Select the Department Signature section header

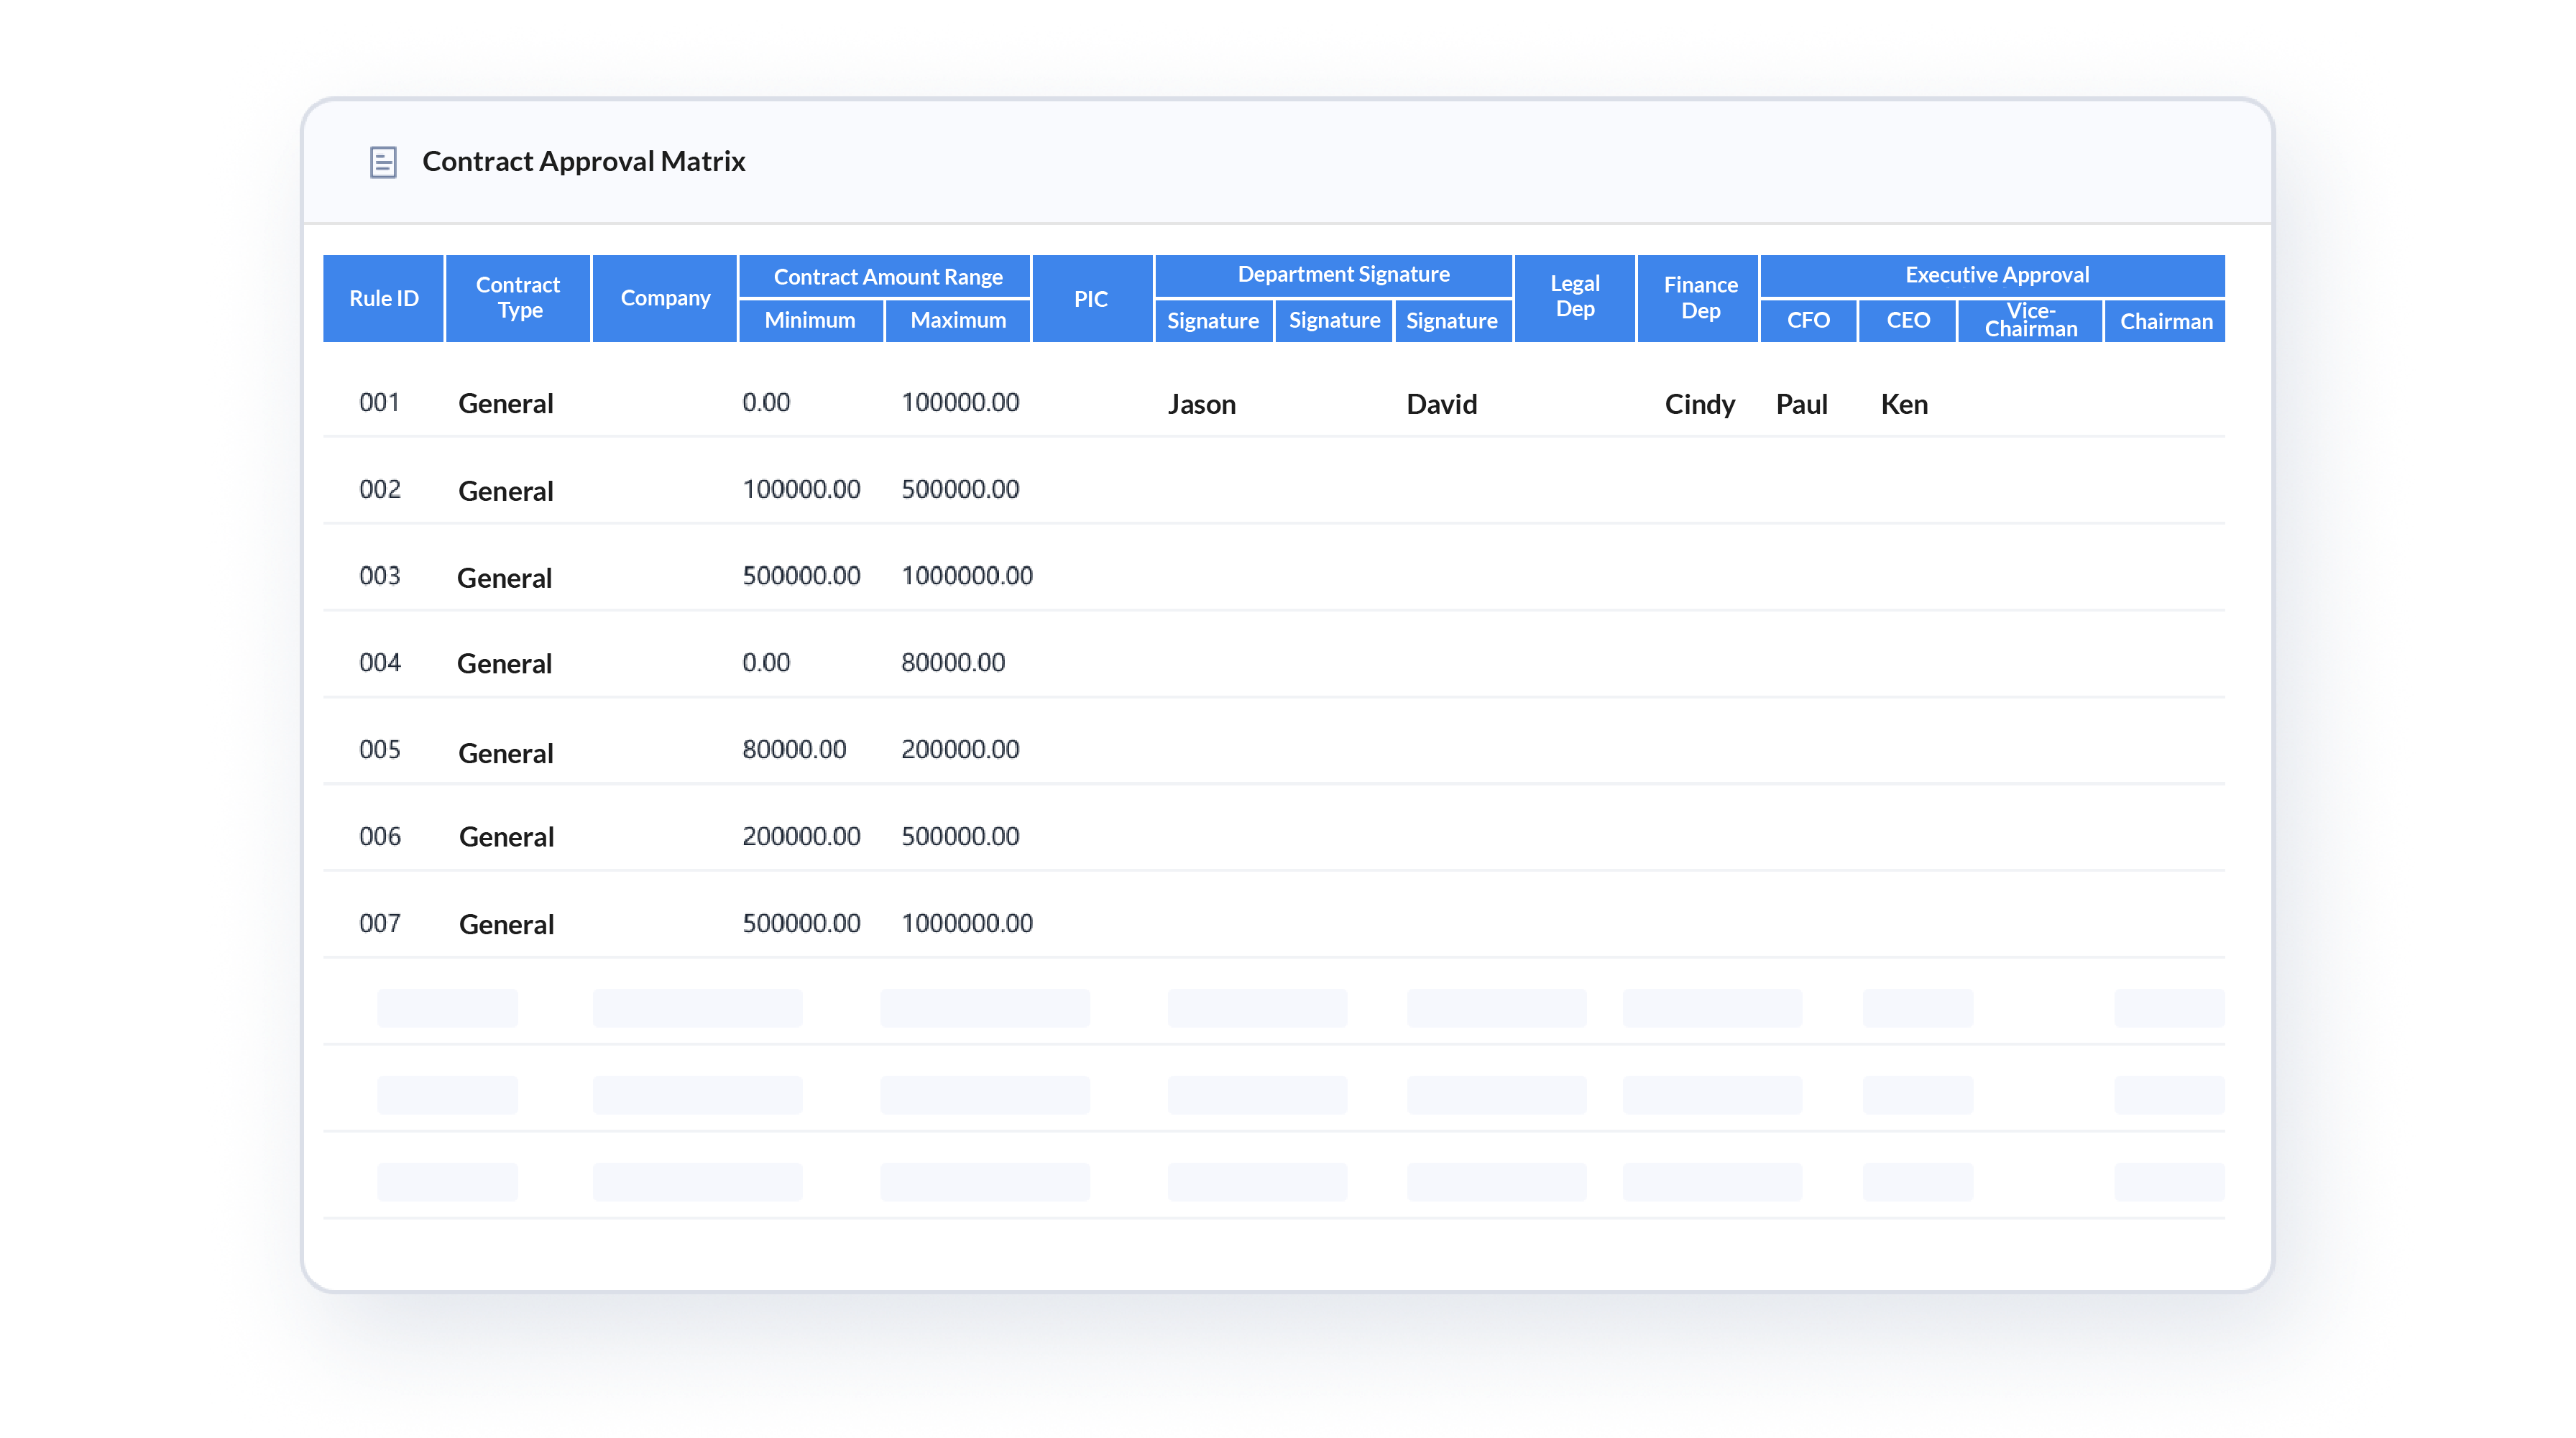pos(1341,274)
